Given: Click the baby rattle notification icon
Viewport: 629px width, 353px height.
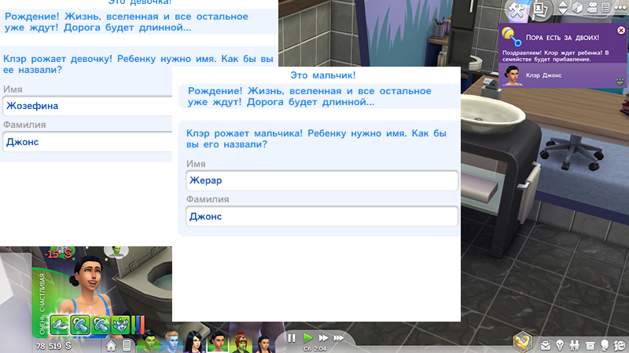Looking at the screenshot, I should (512, 37).
